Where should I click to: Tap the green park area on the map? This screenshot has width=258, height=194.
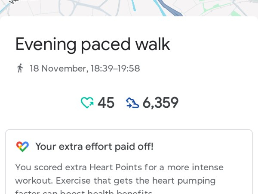tap(234, 12)
